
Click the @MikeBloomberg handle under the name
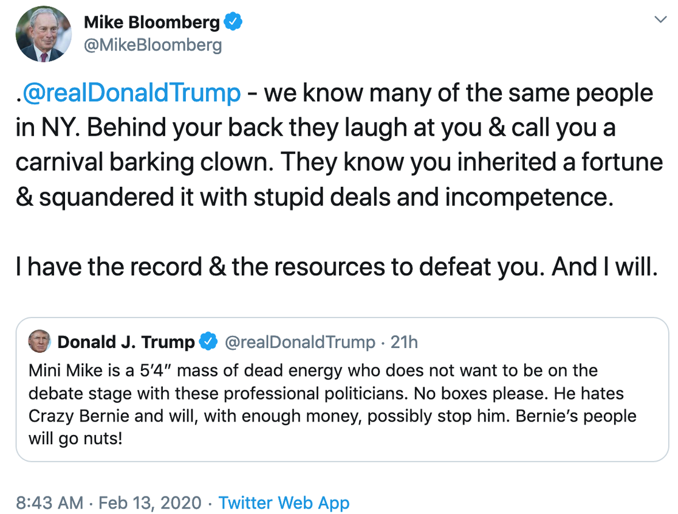point(152,46)
